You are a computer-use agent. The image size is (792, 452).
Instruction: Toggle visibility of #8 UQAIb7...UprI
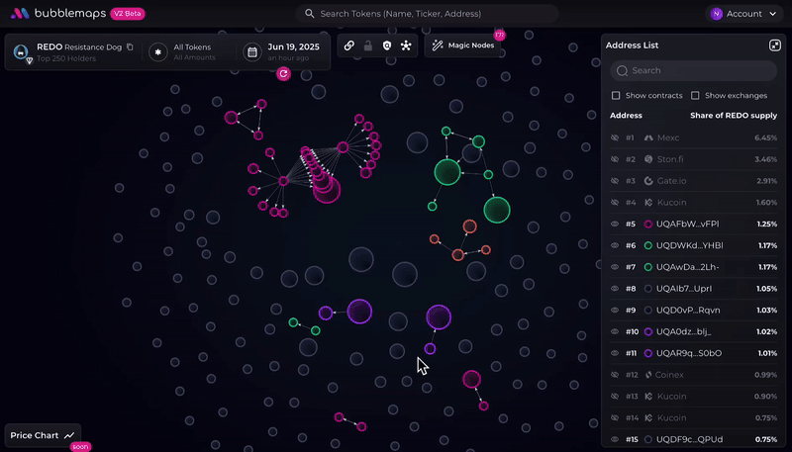click(615, 289)
